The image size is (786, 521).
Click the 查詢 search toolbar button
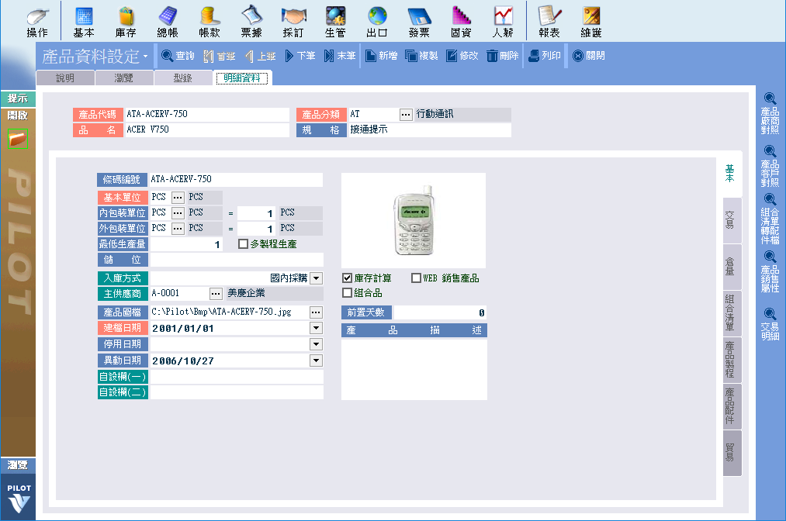(178, 56)
